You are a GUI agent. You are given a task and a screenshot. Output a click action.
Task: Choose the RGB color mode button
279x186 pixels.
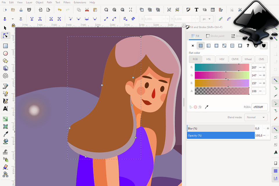(x=195, y=59)
